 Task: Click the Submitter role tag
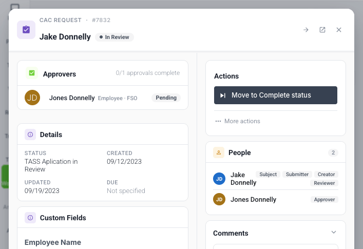click(x=297, y=174)
